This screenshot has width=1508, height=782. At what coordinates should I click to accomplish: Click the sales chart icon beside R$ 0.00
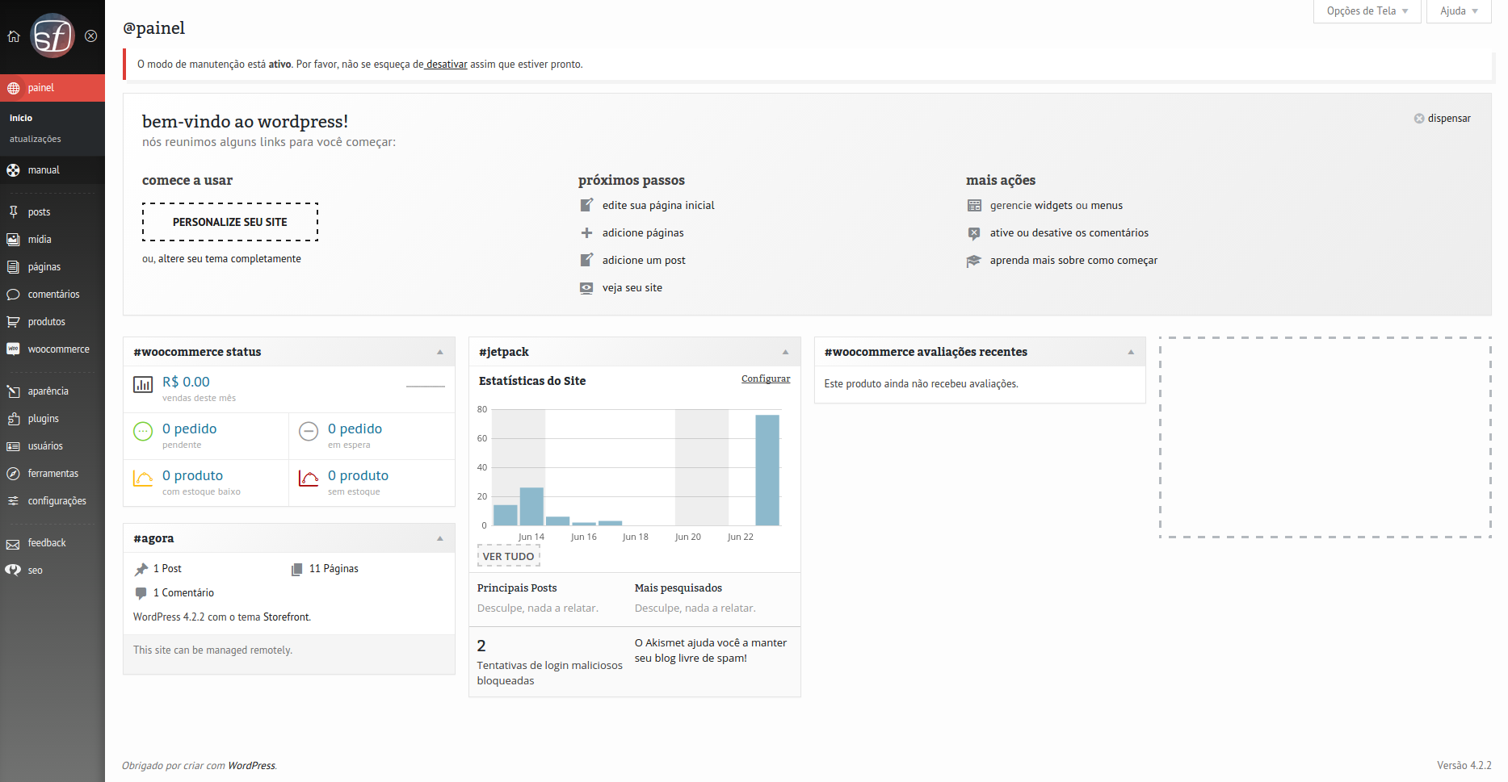click(x=143, y=385)
